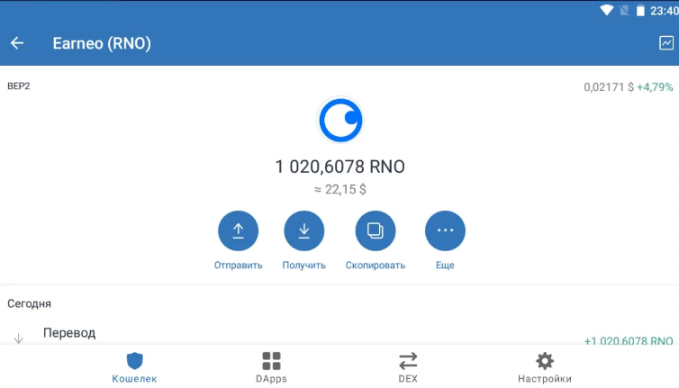This screenshot has height=388, width=679.
Task: Tap the ≈ 22,15 $ fiat value
Action: click(339, 189)
